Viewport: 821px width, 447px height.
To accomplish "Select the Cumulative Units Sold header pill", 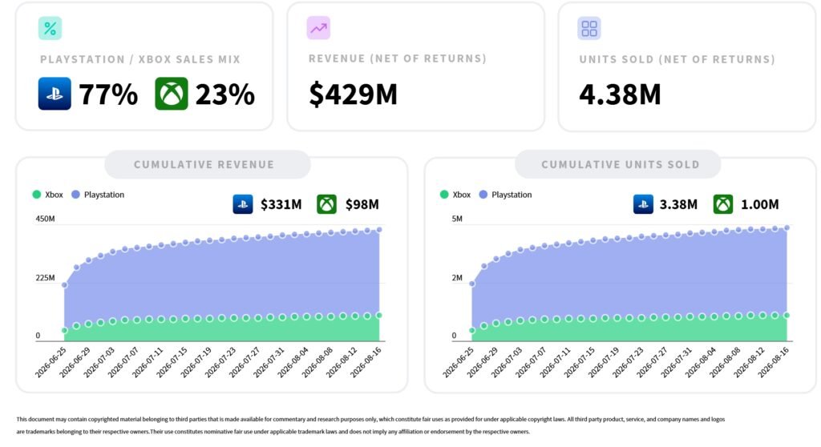I will click(x=618, y=164).
